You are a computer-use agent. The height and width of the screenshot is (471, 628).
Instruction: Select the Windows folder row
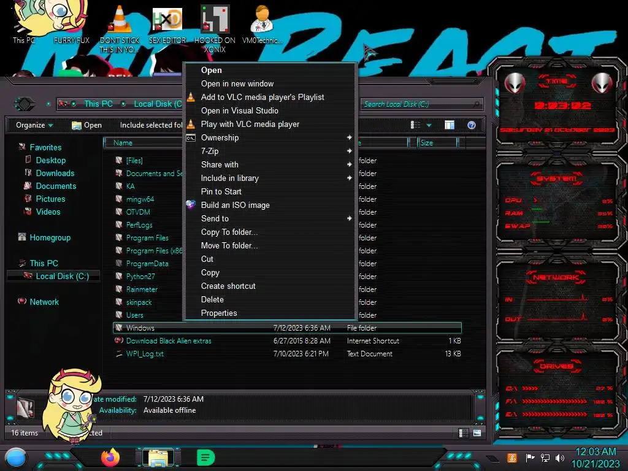[x=287, y=328]
